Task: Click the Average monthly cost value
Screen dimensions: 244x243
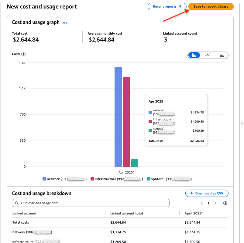Action: (101, 40)
